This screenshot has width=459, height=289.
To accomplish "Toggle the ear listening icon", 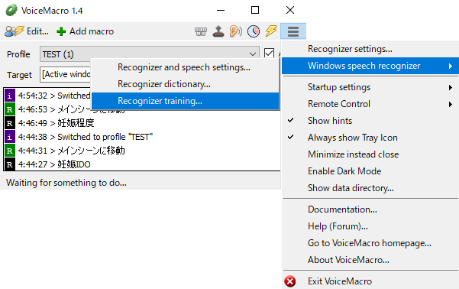I will tap(236, 31).
